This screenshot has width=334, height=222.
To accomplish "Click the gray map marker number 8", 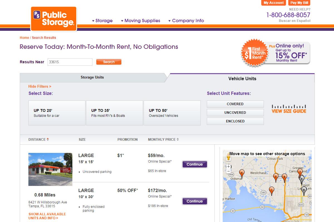I will [x=304, y=190].
